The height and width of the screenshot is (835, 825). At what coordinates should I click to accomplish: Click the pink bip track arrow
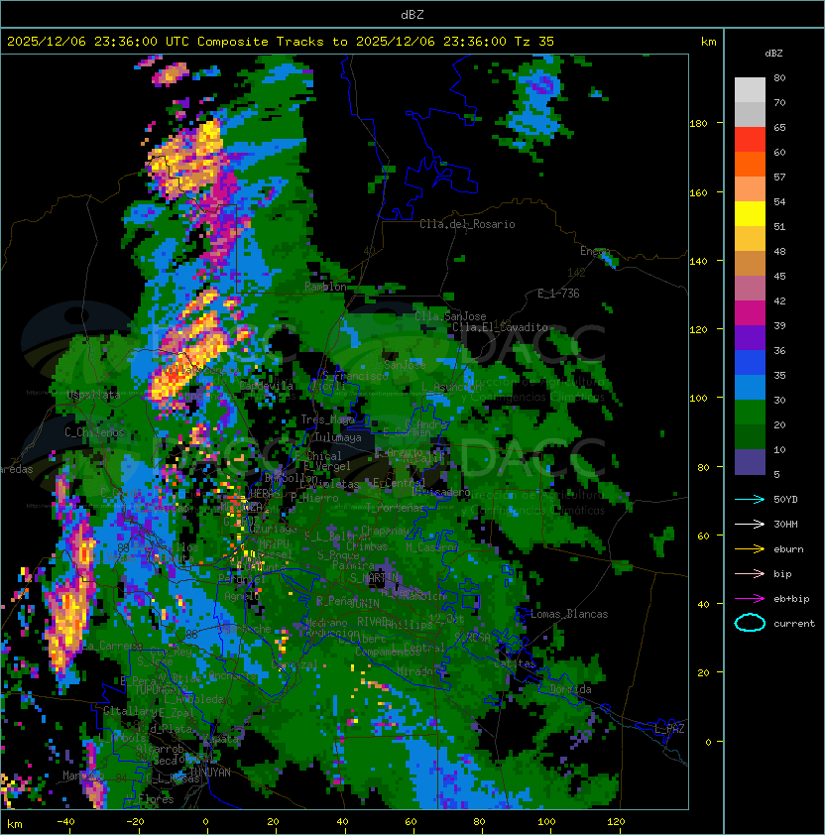click(750, 573)
